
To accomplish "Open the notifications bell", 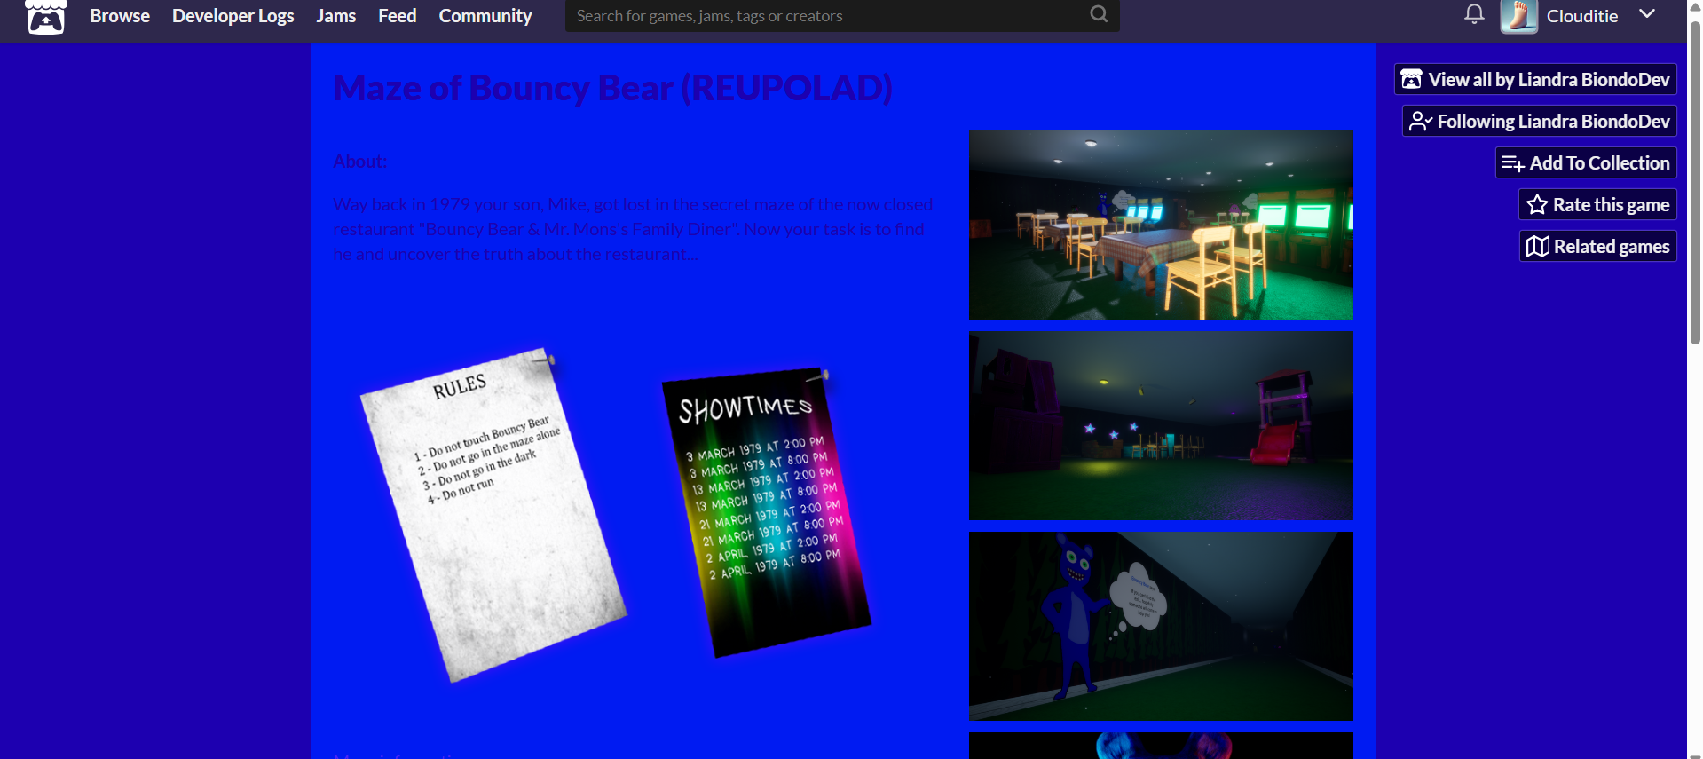I will (x=1474, y=14).
